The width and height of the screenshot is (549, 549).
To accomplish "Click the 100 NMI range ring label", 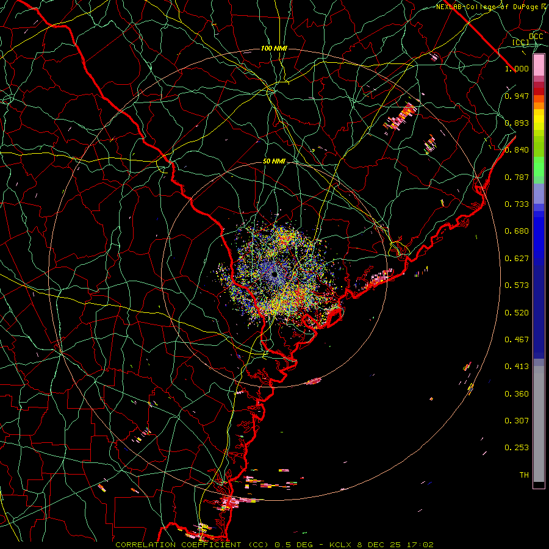I will click(274, 48).
